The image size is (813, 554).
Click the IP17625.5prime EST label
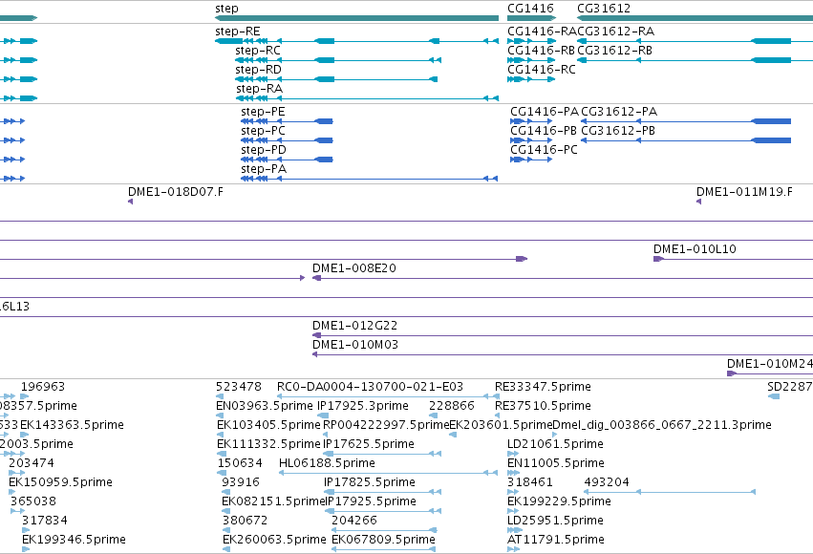click(x=369, y=445)
